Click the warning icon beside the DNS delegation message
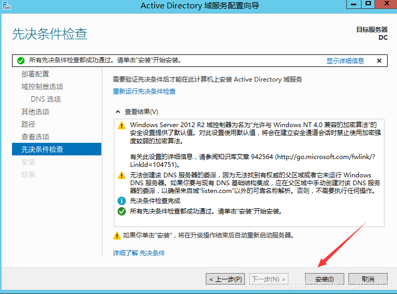Image resolution: width=397 pixels, height=294 pixels. click(122, 175)
